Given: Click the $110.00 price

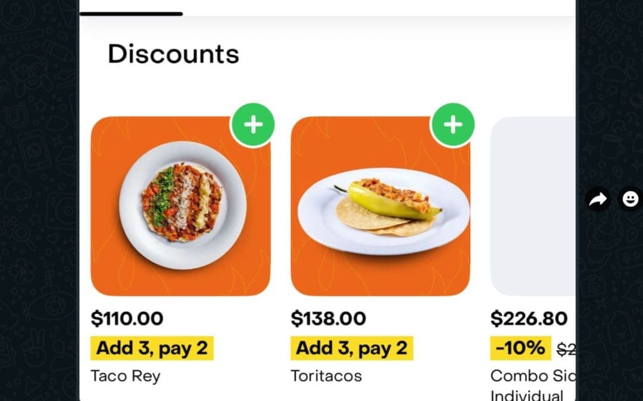Looking at the screenshot, I should 127,318.
